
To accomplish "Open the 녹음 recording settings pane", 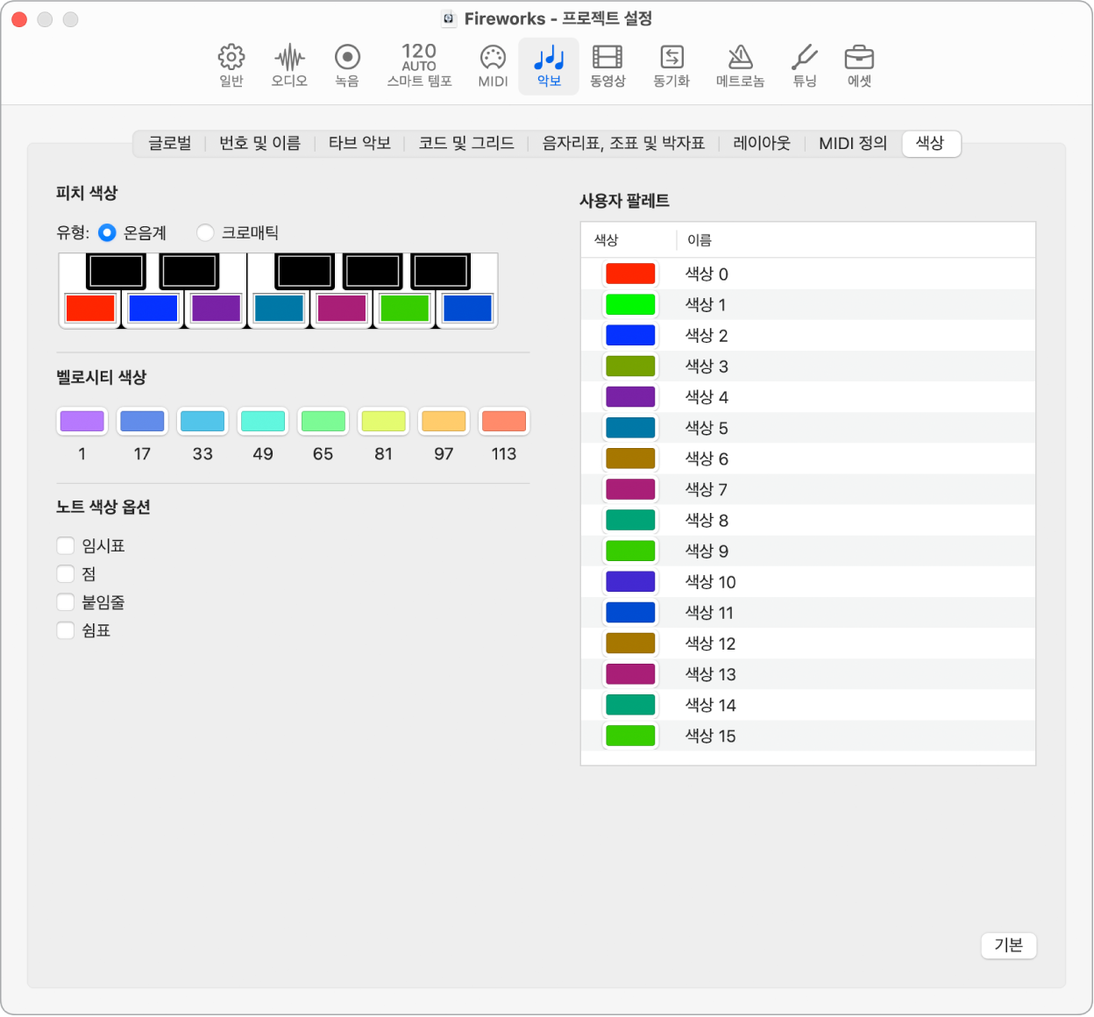I will (347, 66).
